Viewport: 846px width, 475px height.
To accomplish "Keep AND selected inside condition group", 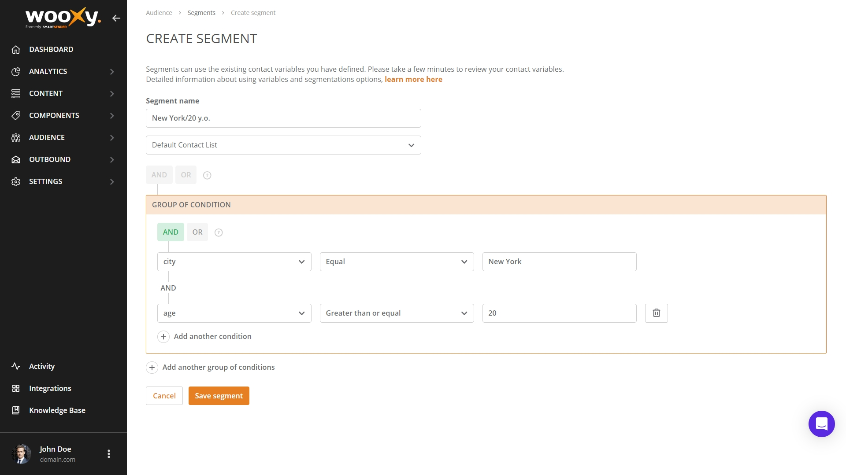I will (x=171, y=232).
